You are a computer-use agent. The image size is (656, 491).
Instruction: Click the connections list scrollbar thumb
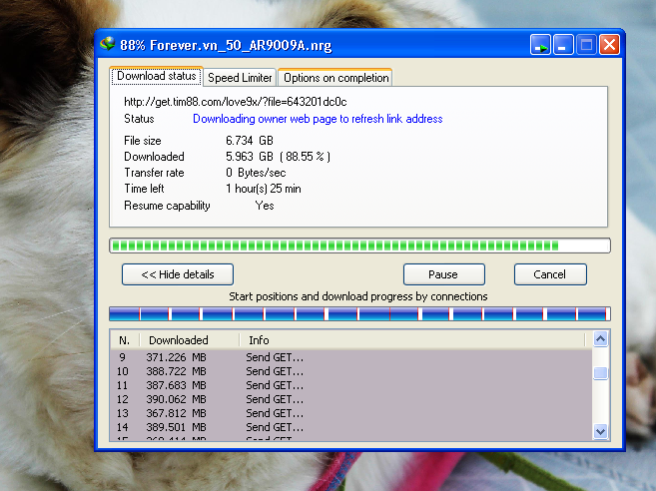click(600, 373)
